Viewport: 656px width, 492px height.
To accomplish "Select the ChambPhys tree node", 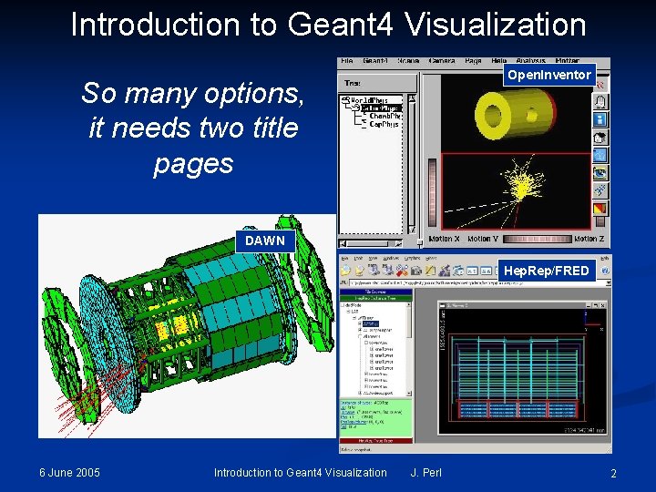I will 384,117.
